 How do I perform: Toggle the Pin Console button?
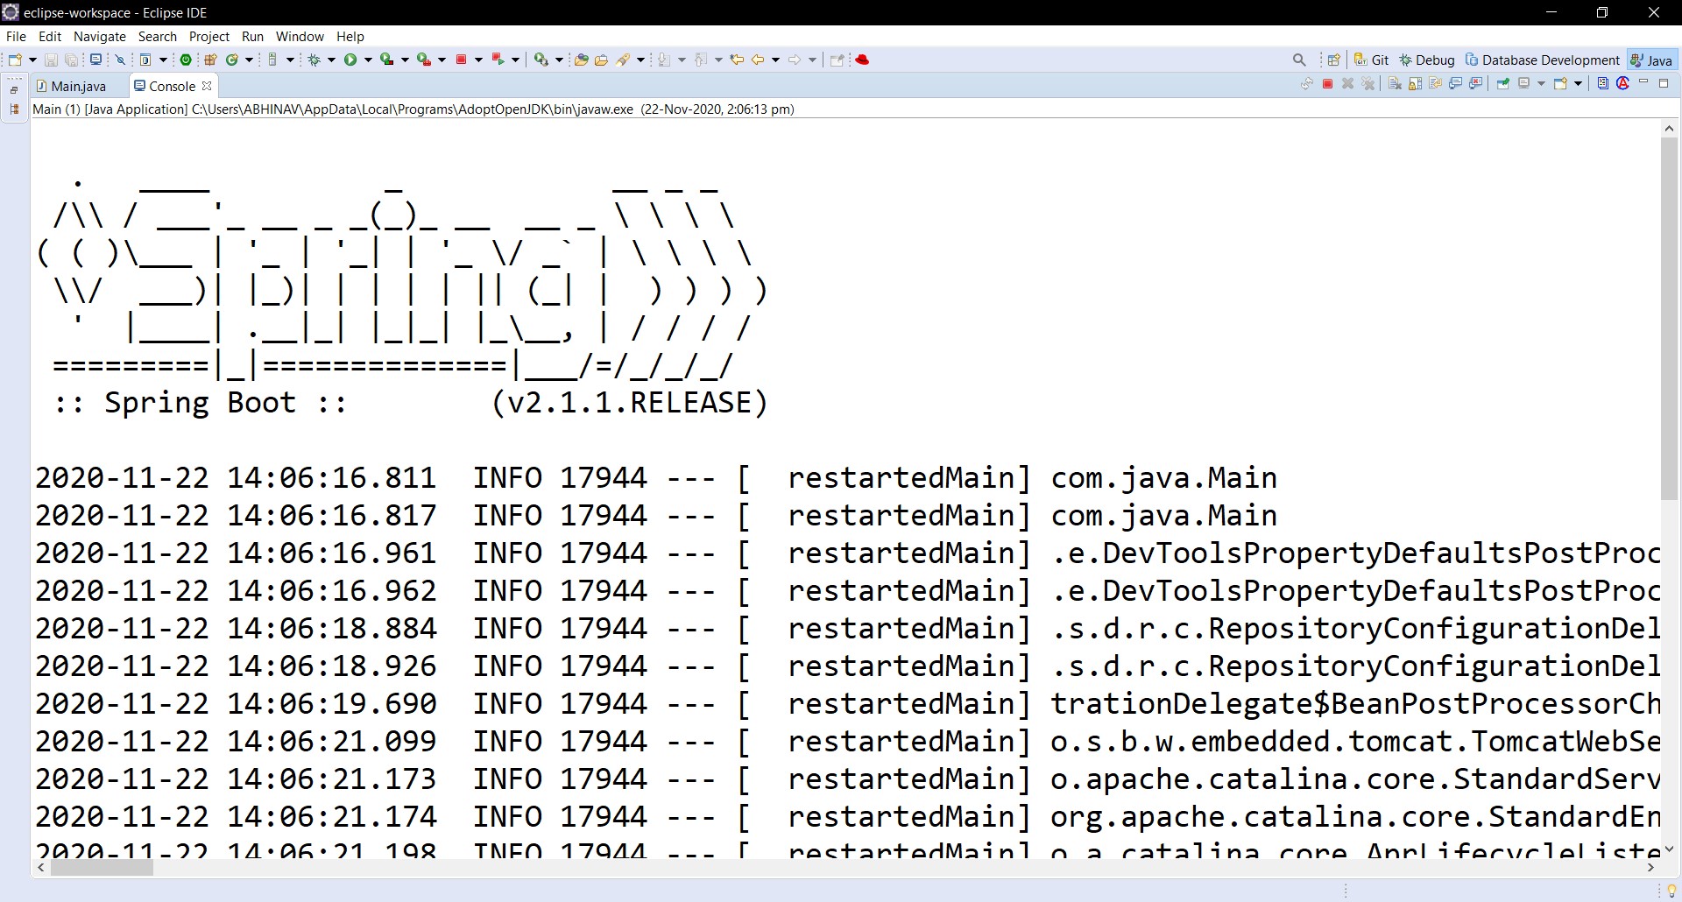coord(1503,84)
